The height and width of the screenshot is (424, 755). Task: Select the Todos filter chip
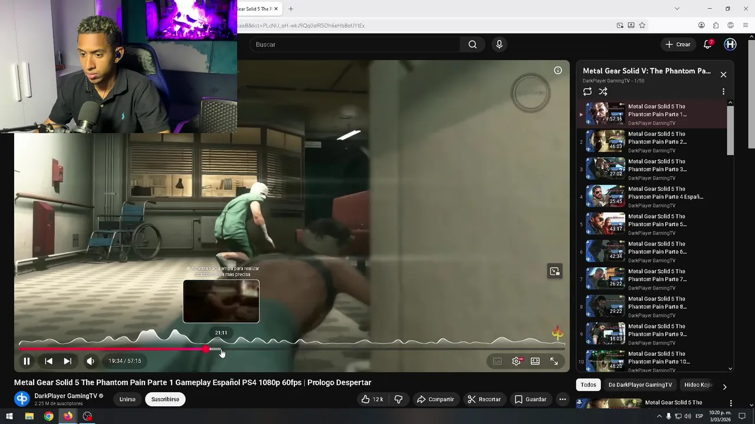(588, 385)
